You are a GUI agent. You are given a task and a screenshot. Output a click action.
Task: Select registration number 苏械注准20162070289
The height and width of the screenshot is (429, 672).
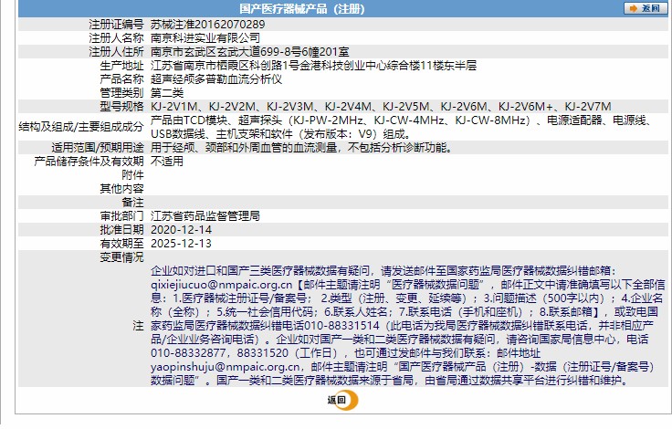[x=208, y=25]
